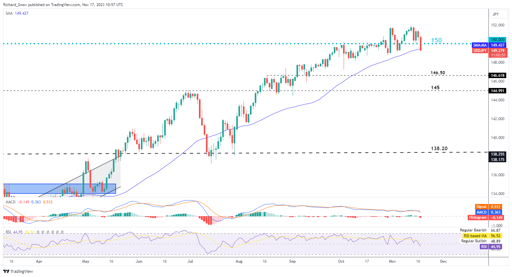Click the MACD indicator legend label
The image size is (512, 277).
point(11,202)
